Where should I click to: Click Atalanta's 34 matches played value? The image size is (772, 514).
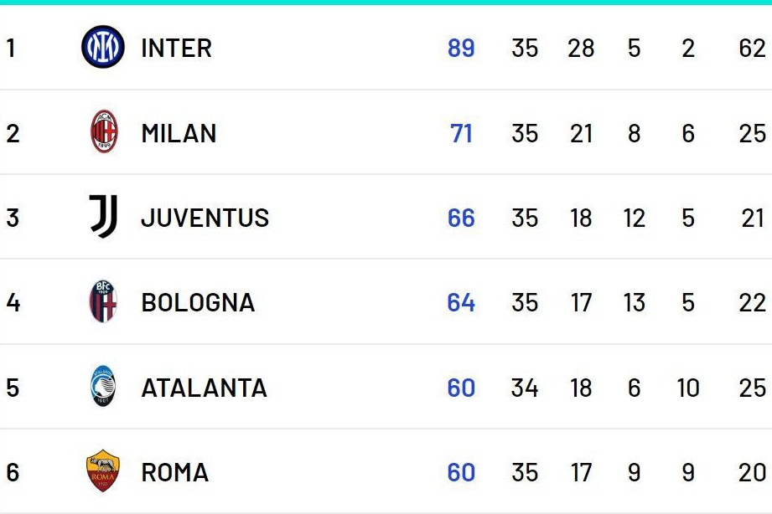[525, 388]
